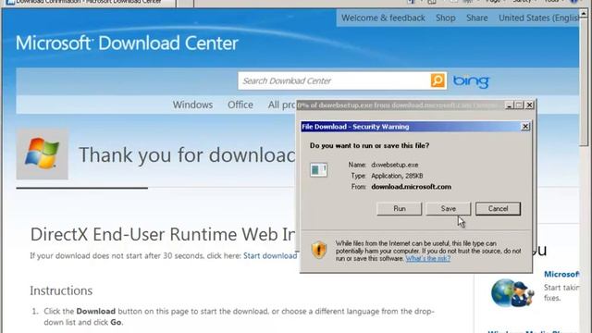Click the Application, 285KB type text

pos(397,176)
